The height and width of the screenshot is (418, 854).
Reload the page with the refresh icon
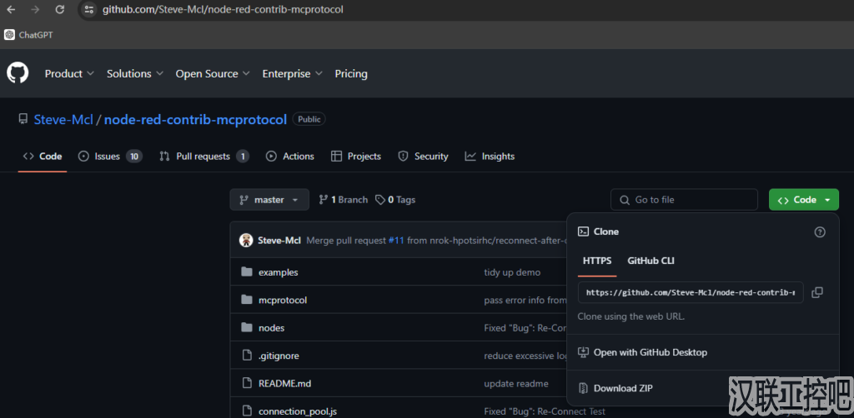60,9
